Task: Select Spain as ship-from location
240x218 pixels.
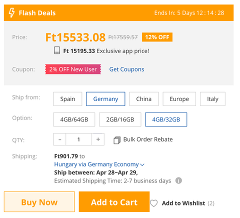Action: [x=67, y=99]
